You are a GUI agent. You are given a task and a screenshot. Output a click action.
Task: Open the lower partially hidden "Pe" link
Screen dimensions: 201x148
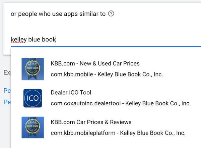[7, 102]
